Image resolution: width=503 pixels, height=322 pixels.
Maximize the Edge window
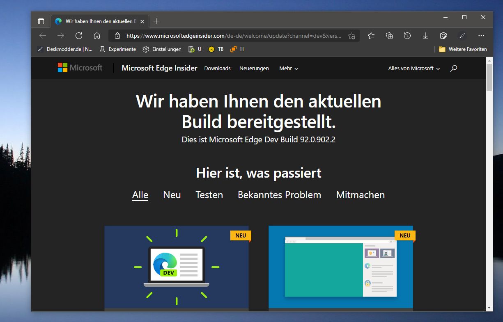pos(464,17)
